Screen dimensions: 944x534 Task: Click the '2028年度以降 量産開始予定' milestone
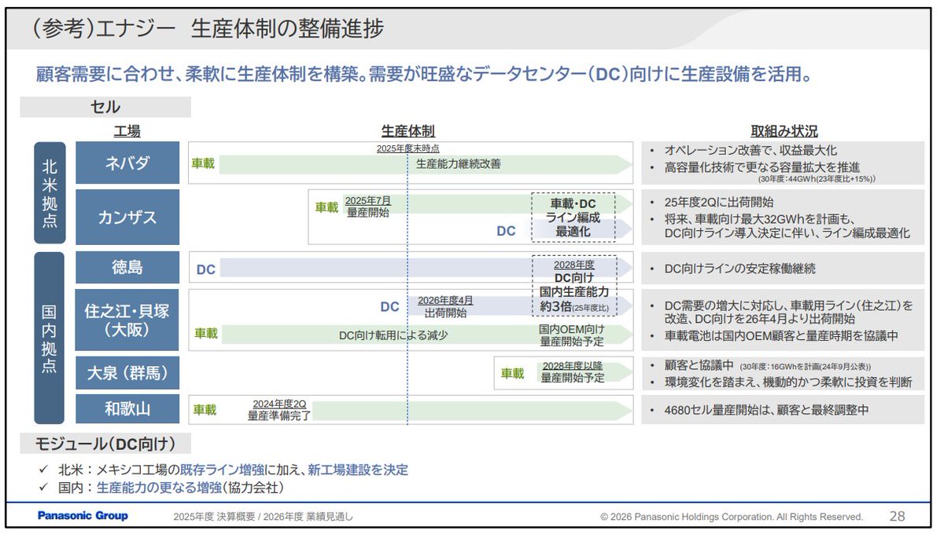[573, 372]
